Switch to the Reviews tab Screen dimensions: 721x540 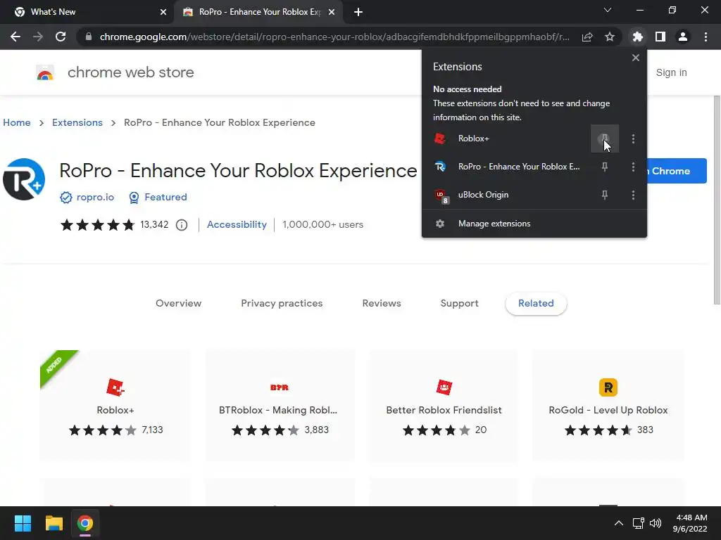pos(382,303)
